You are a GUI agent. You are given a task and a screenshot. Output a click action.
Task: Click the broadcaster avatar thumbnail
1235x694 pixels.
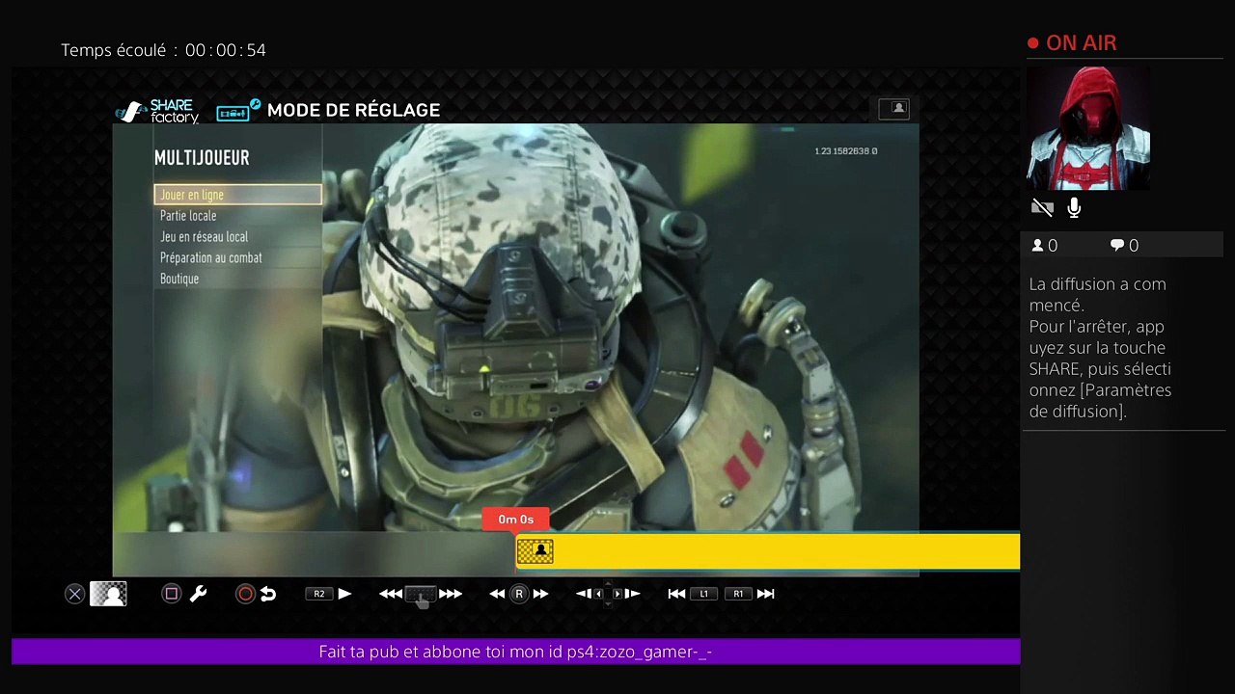click(1088, 128)
